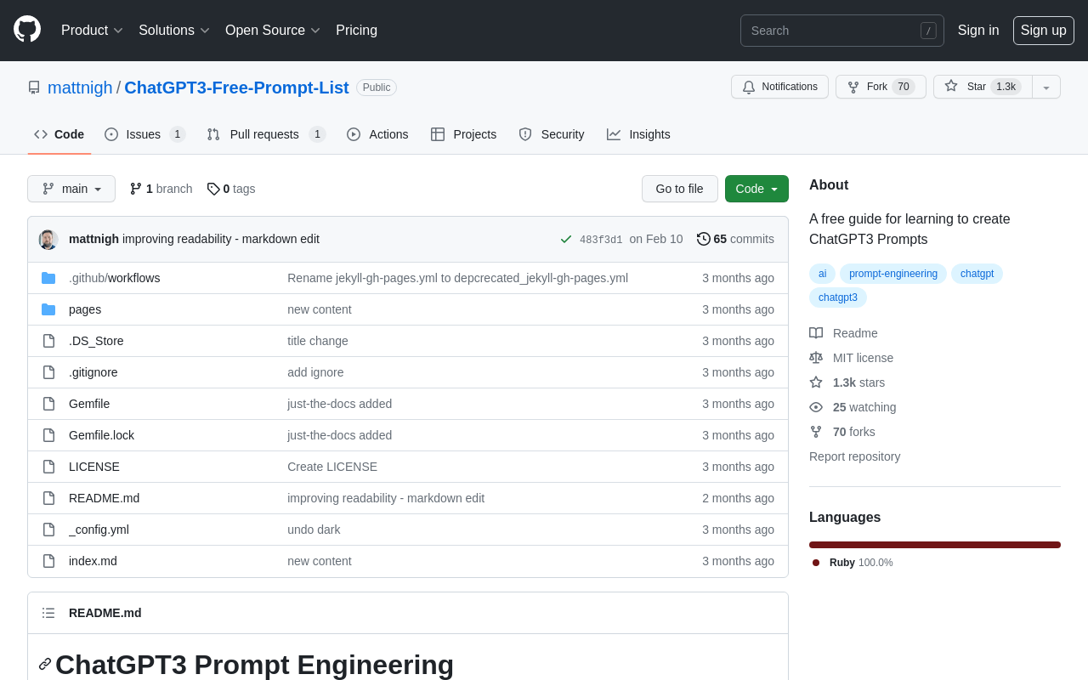The image size is (1088, 680).
Task: Open the Actions tab
Action: [x=377, y=134]
